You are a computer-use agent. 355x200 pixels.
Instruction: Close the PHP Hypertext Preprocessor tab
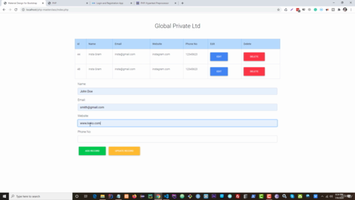coord(175,3)
